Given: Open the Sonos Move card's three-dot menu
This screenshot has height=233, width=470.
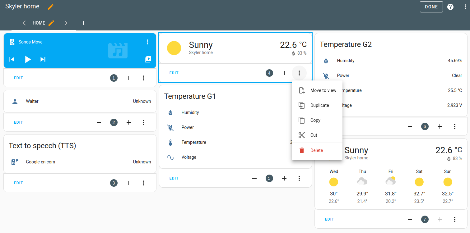Looking at the screenshot, I should [147, 42].
